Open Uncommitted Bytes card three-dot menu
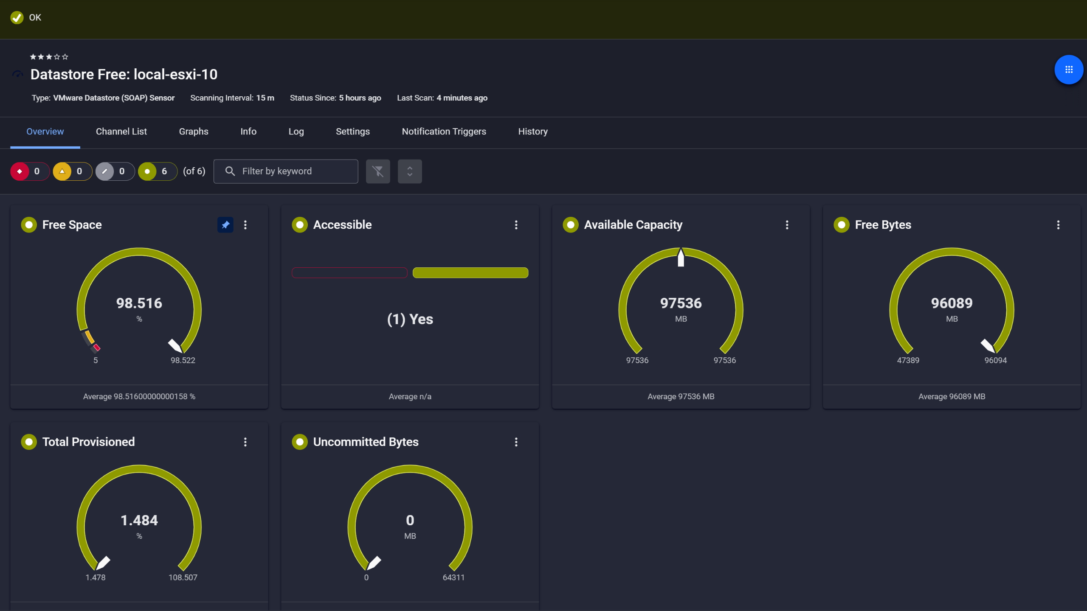1087x611 pixels. (x=516, y=442)
